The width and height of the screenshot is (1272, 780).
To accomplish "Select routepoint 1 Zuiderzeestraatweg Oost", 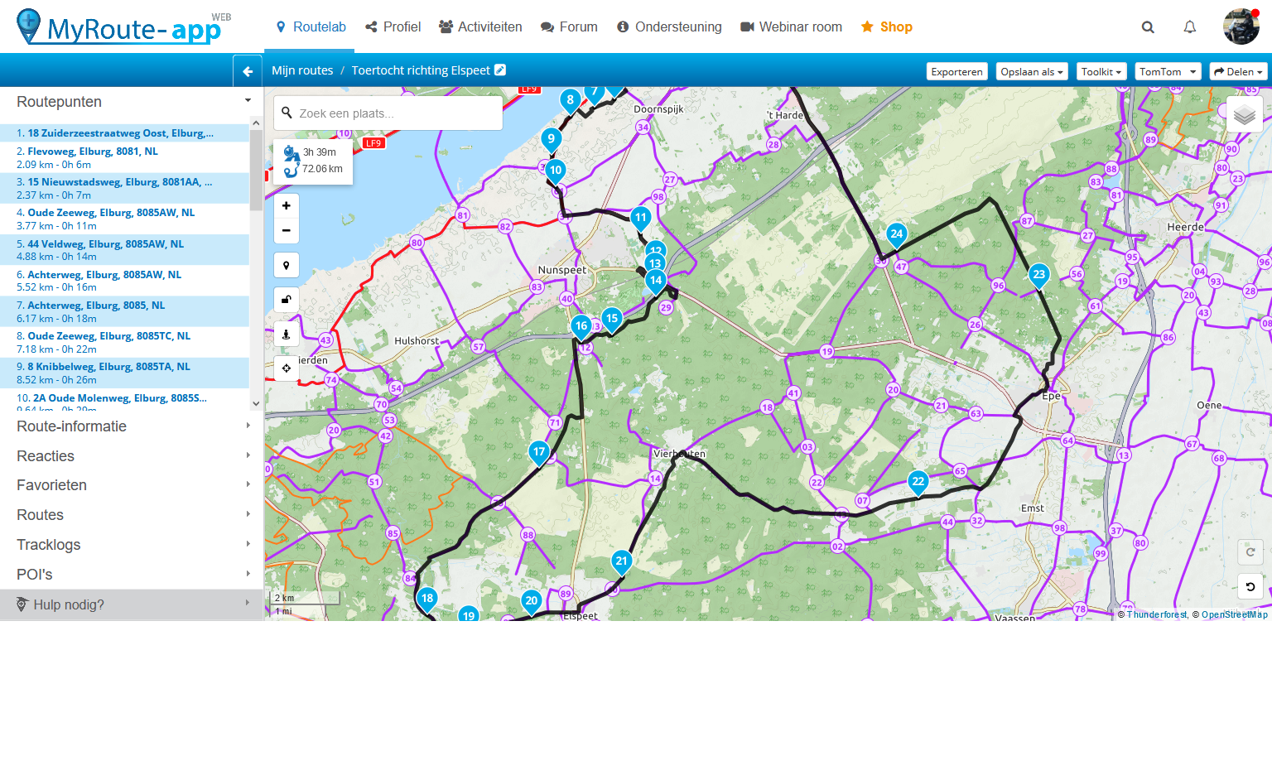I will pos(124,132).
